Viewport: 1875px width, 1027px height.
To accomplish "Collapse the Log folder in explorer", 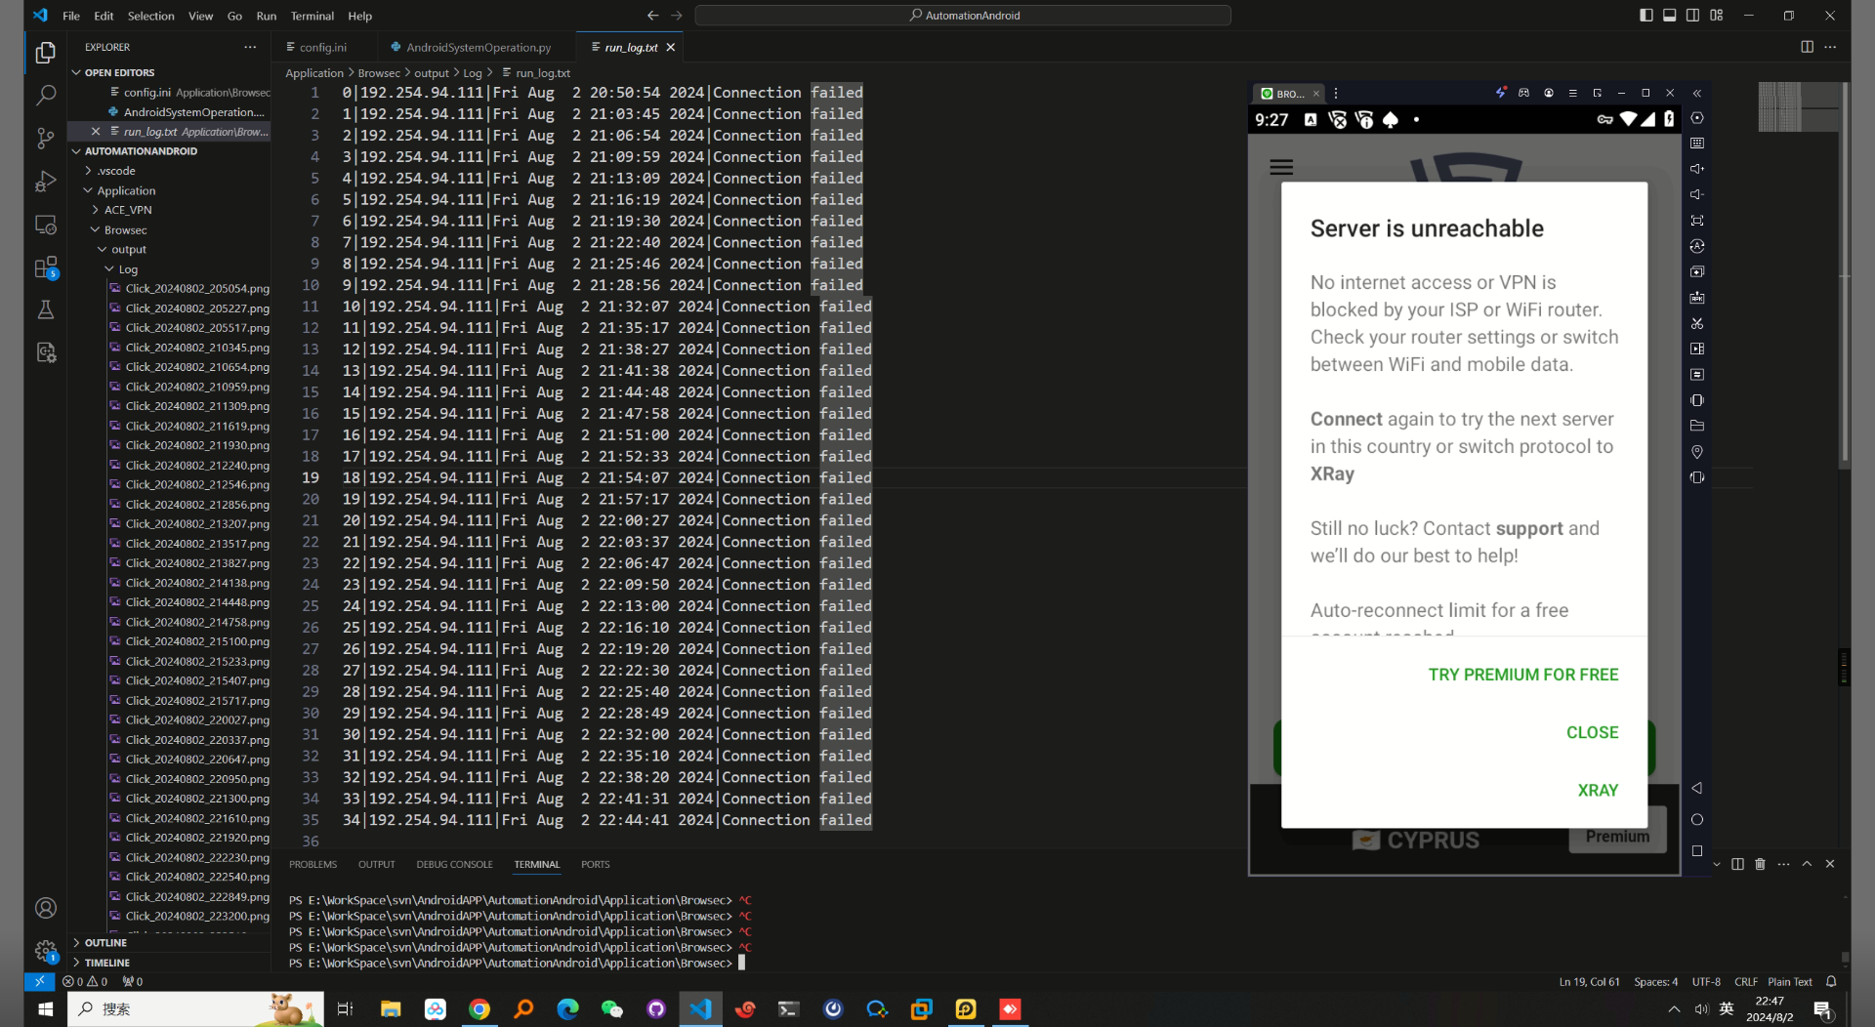I will 127,269.
